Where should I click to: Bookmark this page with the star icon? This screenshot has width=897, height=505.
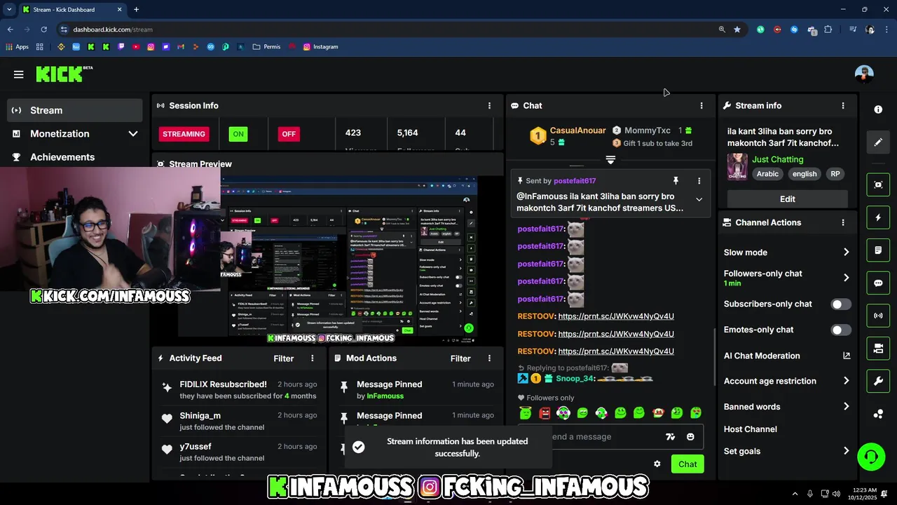(737, 29)
